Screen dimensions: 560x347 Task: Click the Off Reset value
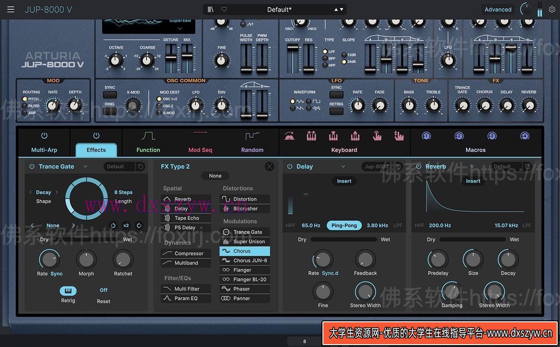(x=104, y=290)
